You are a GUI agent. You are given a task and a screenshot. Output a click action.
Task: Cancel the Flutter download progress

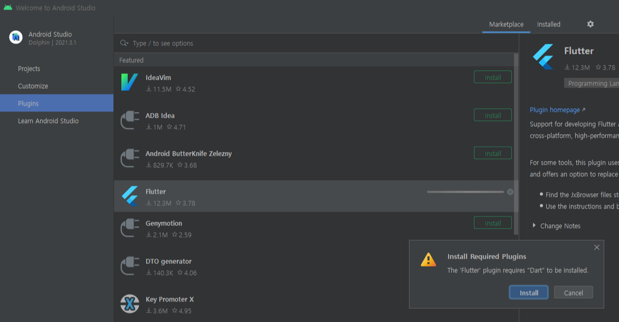pyautogui.click(x=510, y=192)
